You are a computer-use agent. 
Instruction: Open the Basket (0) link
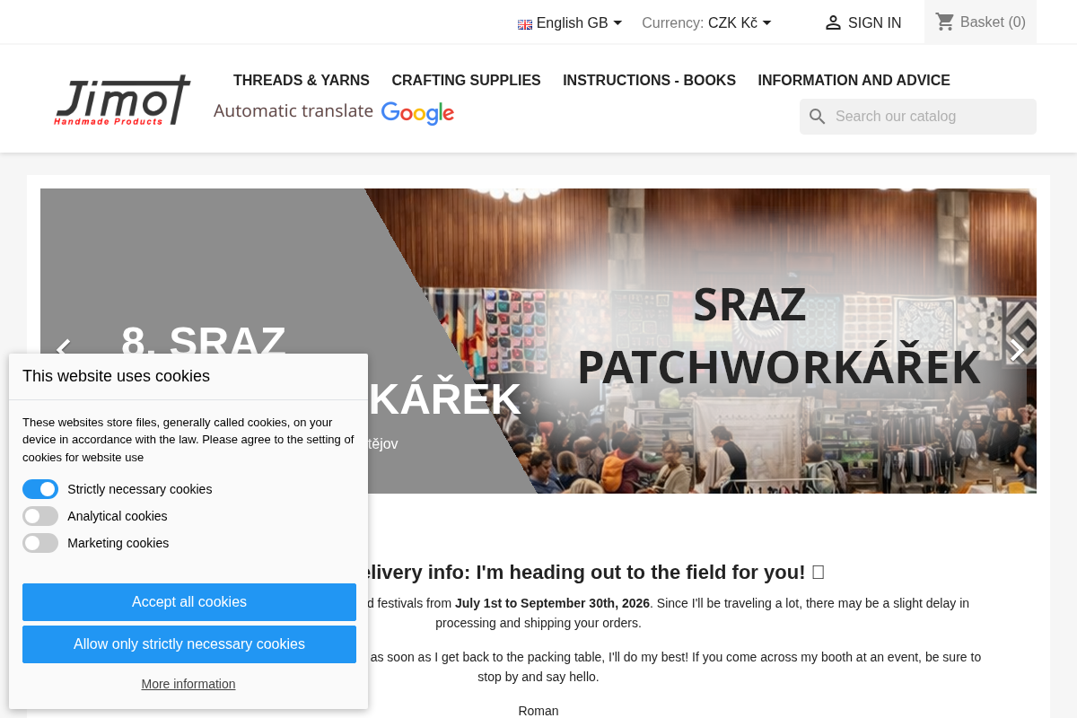pyautogui.click(x=980, y=22)
